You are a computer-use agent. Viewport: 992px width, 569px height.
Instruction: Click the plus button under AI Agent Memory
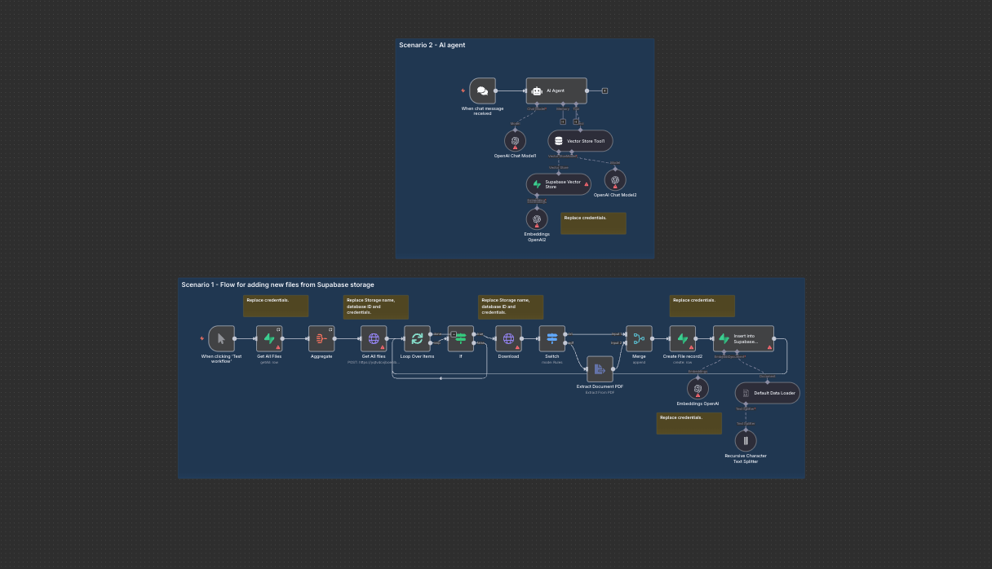coord(563,121)
